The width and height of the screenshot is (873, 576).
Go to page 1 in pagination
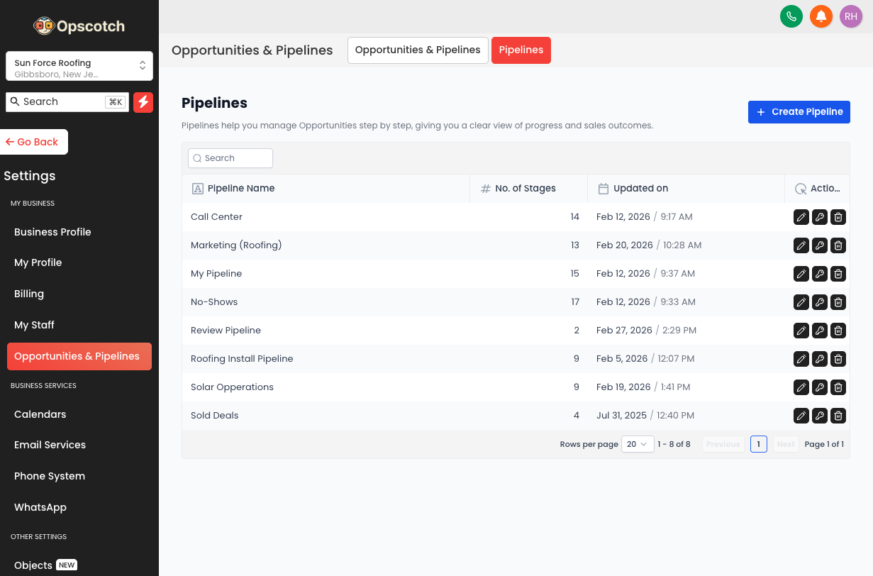(758, 444)
